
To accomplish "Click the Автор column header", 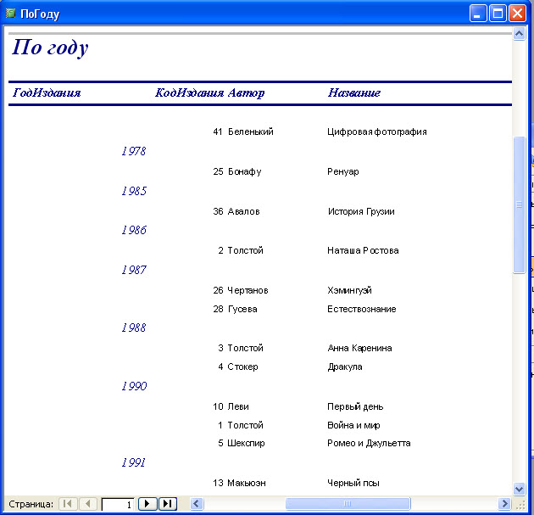I will coord(246,92).
